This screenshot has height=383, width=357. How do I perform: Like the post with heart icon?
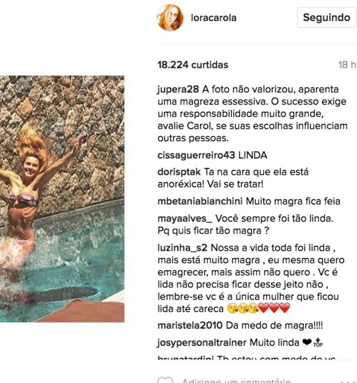coord(165,380)
